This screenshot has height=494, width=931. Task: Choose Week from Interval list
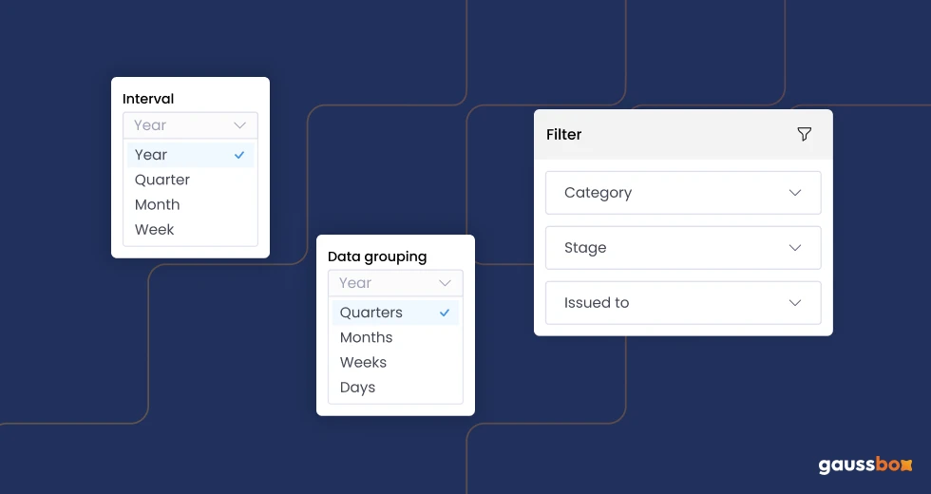pos(155,229)
